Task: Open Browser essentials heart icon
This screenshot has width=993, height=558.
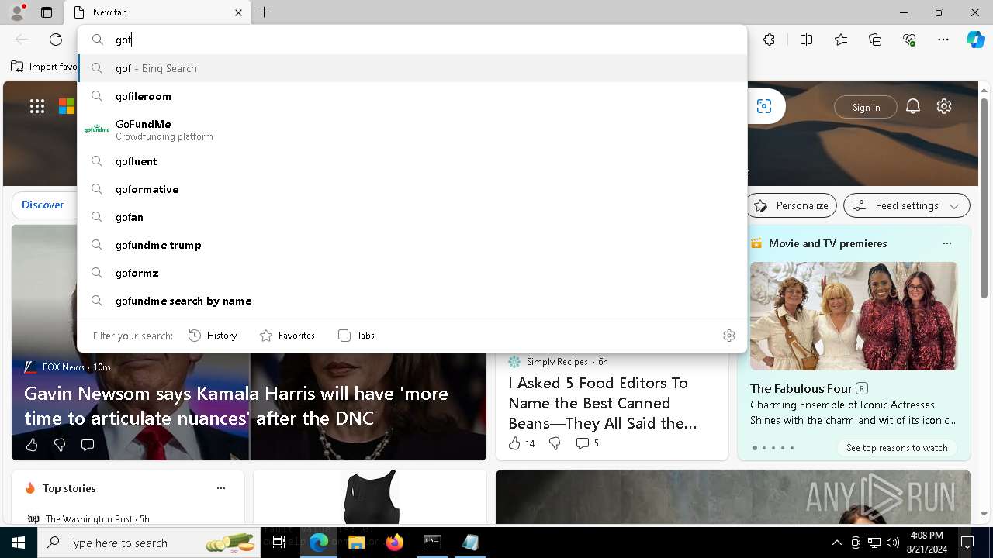Action: (909, 40)
